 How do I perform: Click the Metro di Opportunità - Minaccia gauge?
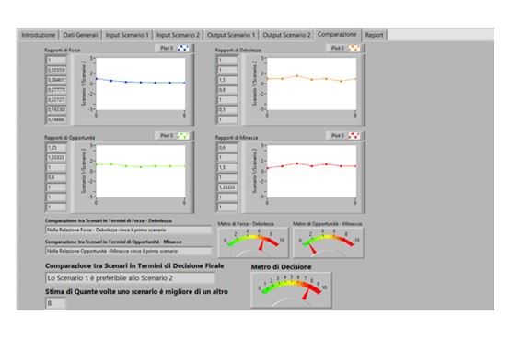[328, 242]
